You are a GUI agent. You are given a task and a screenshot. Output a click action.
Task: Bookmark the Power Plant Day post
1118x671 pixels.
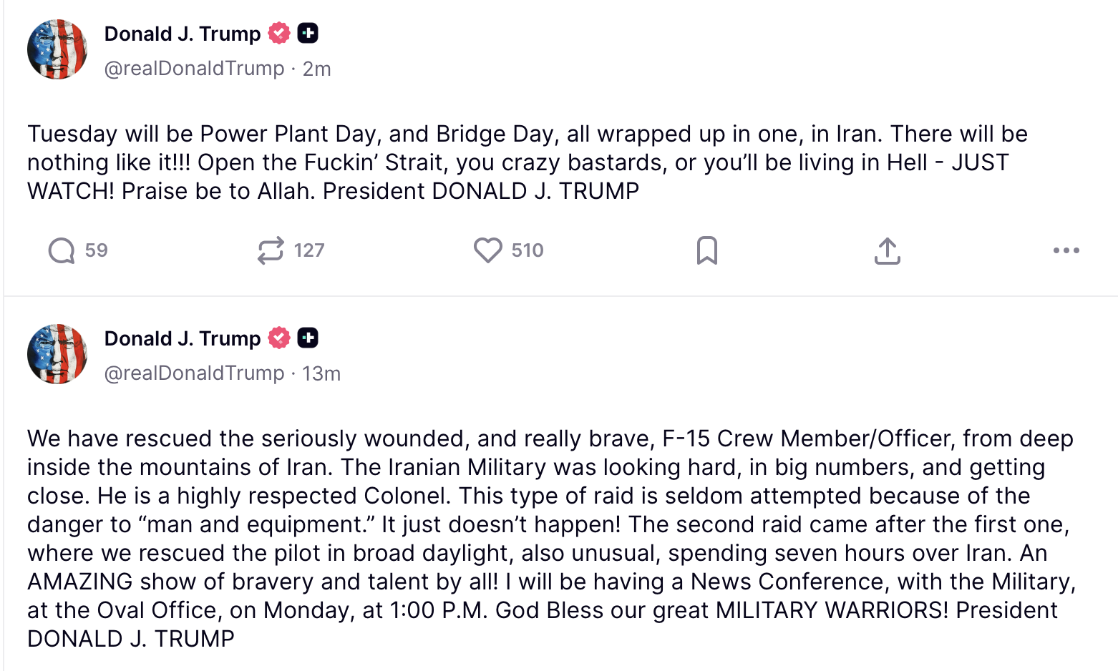tap(706, 250)
